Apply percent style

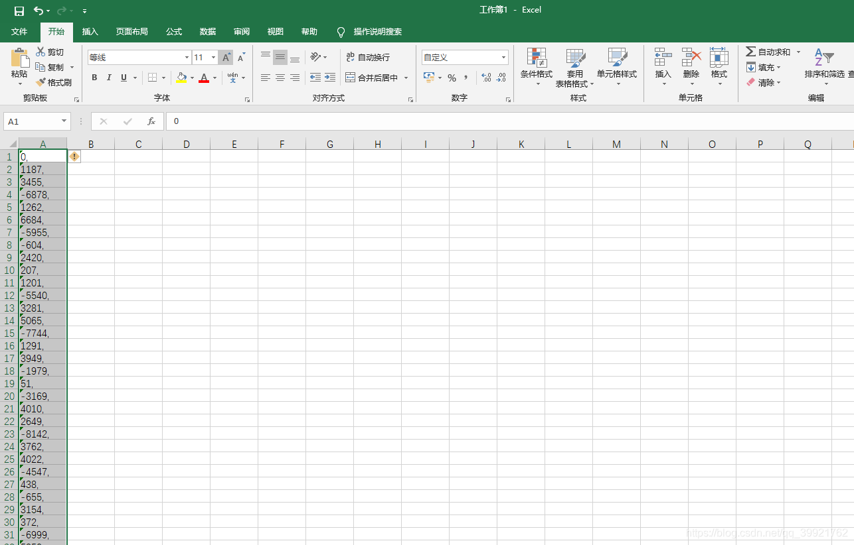coord(452,78)
